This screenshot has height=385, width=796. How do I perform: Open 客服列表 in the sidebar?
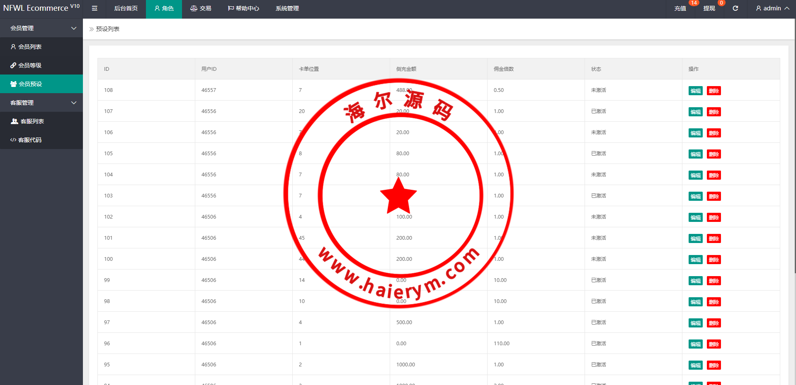pos(32,121)
